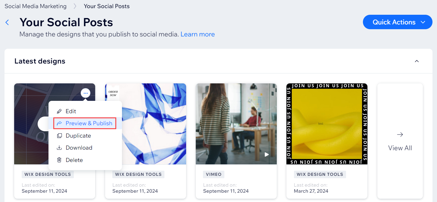This screenshot has width=437, height=202.
Task: Click ORDER NOW label on blue ribbons design
Action: click(113, 93)
